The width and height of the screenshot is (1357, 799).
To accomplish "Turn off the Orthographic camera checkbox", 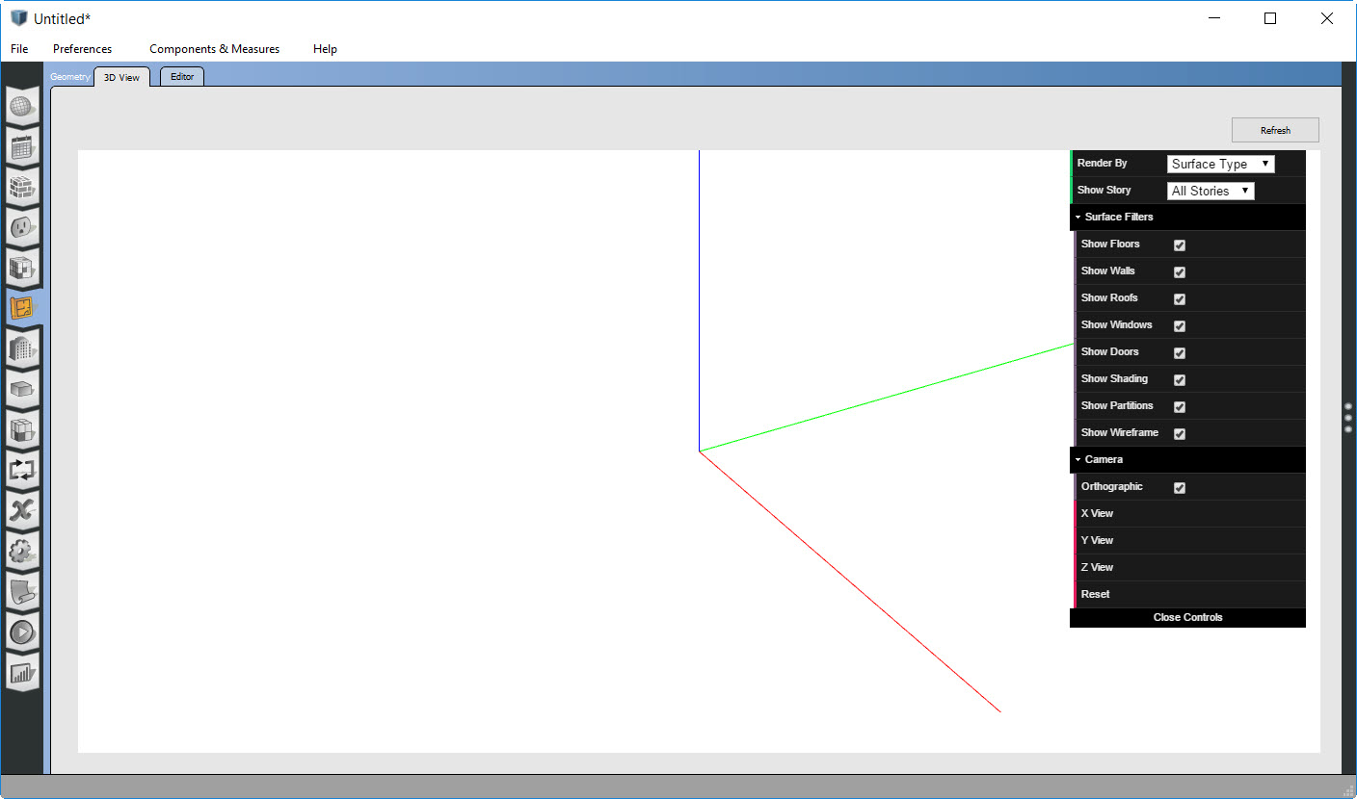I will coord(1179,487).
